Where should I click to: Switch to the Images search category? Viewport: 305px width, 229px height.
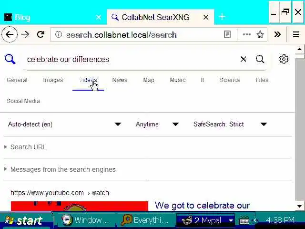point(53,80)
